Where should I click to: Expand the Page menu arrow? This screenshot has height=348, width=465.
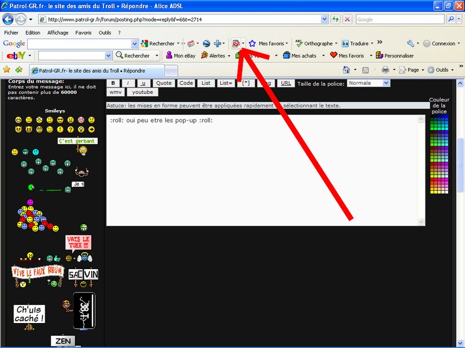[423, 70]
